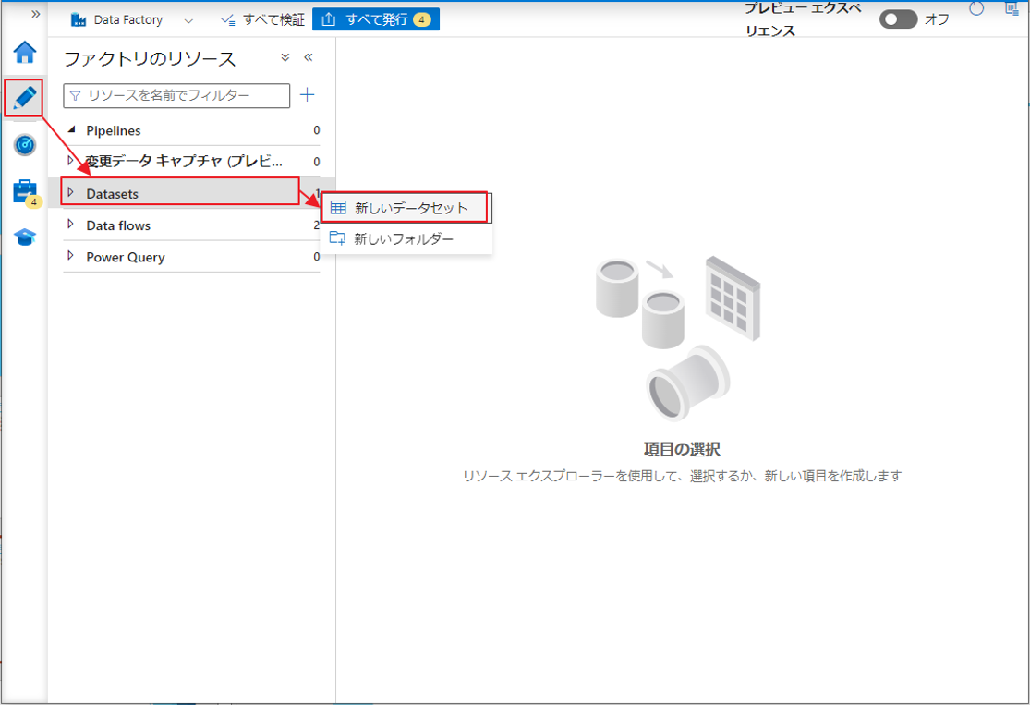The width and height of the screenshot is (1030, 705).
Task: Click the すべて検証 button
Action: click(263, 19)
